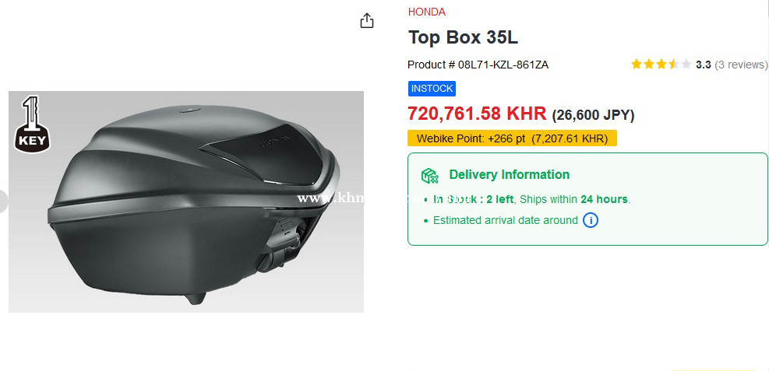Viewport: 769px width, 371px height.
Task: Click the Delivery Information heading
Action: (510, 175)
